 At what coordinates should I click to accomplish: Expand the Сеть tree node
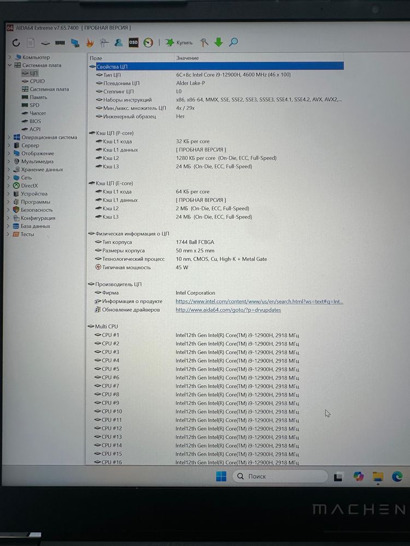tap(9, 177)
